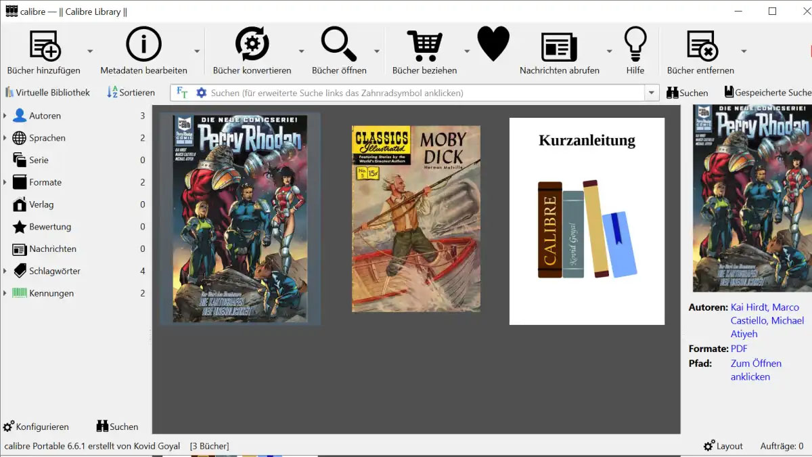This screenshot has height=457, width=812.
Task: Enable full-text search with the FT icon
Action: (181, 92)
